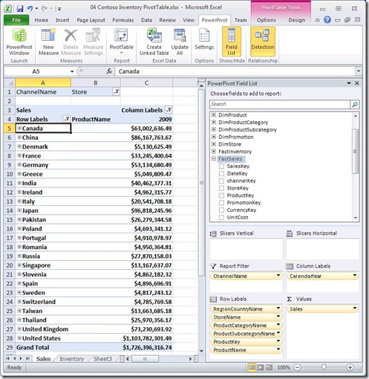
Task: Create a New Measure
Action: [x=48, y=42]
